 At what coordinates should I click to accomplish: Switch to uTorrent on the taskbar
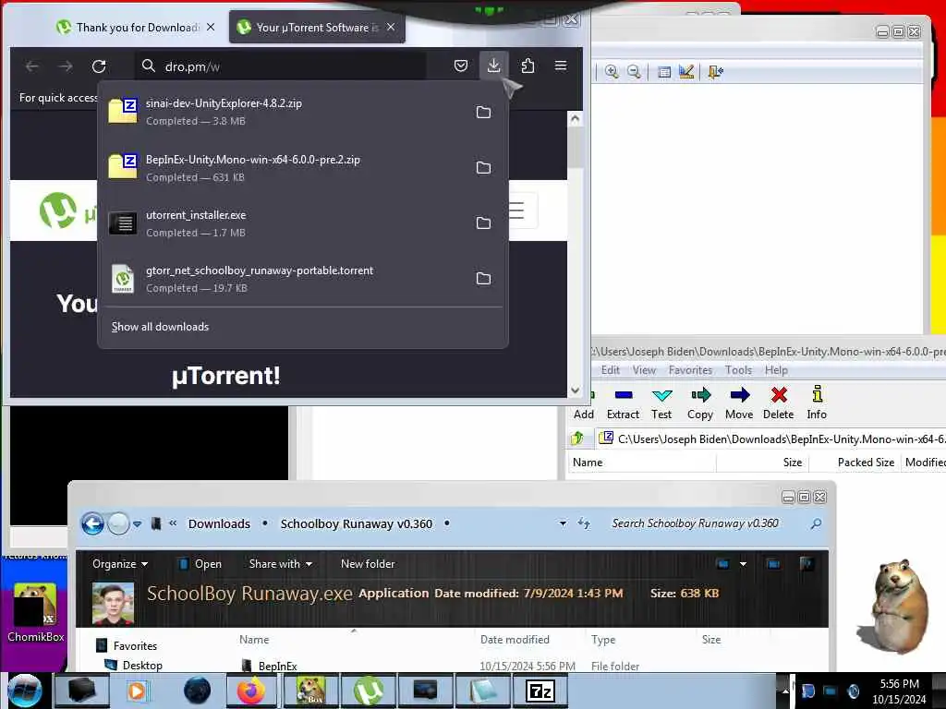[x=368, y=691]
